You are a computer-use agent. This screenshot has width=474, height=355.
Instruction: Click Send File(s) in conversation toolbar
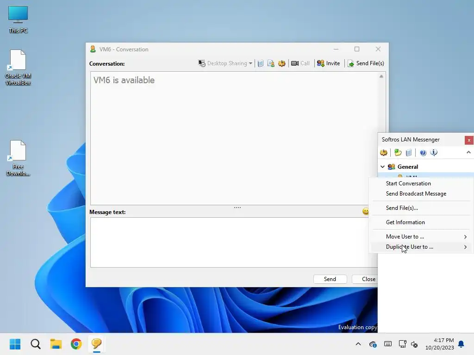point(366,63)
